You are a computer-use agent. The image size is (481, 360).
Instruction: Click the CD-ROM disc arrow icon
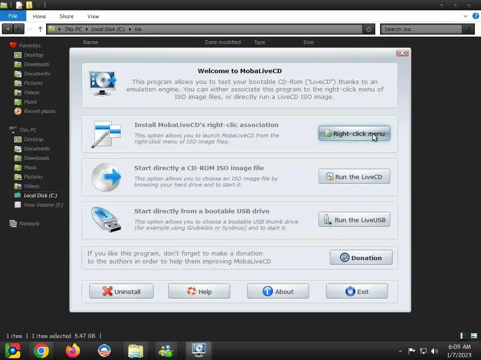(x=107, y=177)
